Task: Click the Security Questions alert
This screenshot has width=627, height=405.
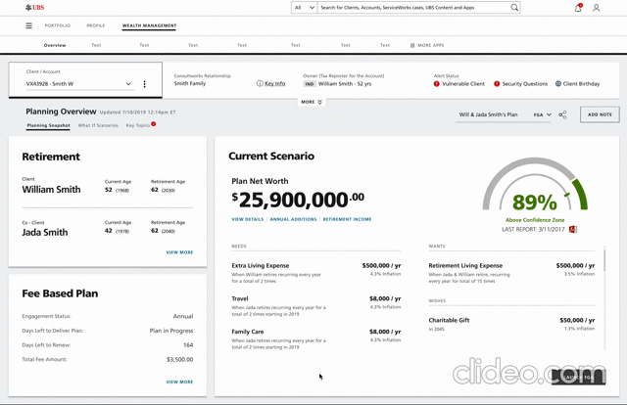Action: click(x=520, y=84)
